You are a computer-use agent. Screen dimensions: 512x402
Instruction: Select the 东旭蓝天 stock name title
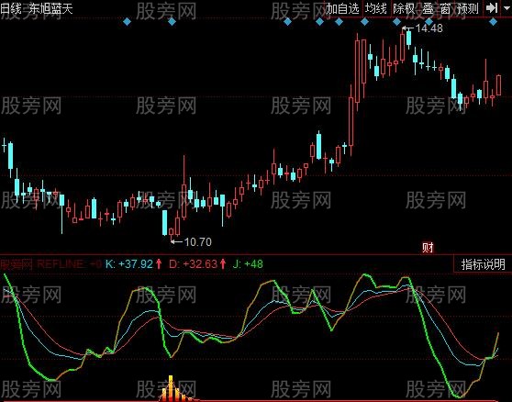coord(51,8)
